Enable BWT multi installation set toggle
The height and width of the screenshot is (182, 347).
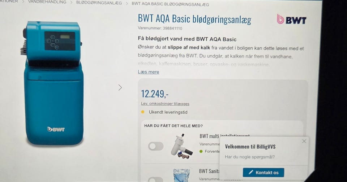click(x=156, y=146)
